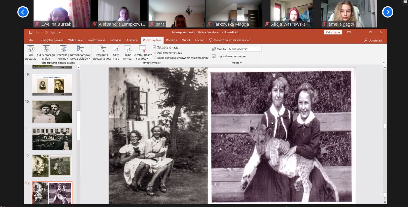Select slide 10 thumbnail

point(52,112)
